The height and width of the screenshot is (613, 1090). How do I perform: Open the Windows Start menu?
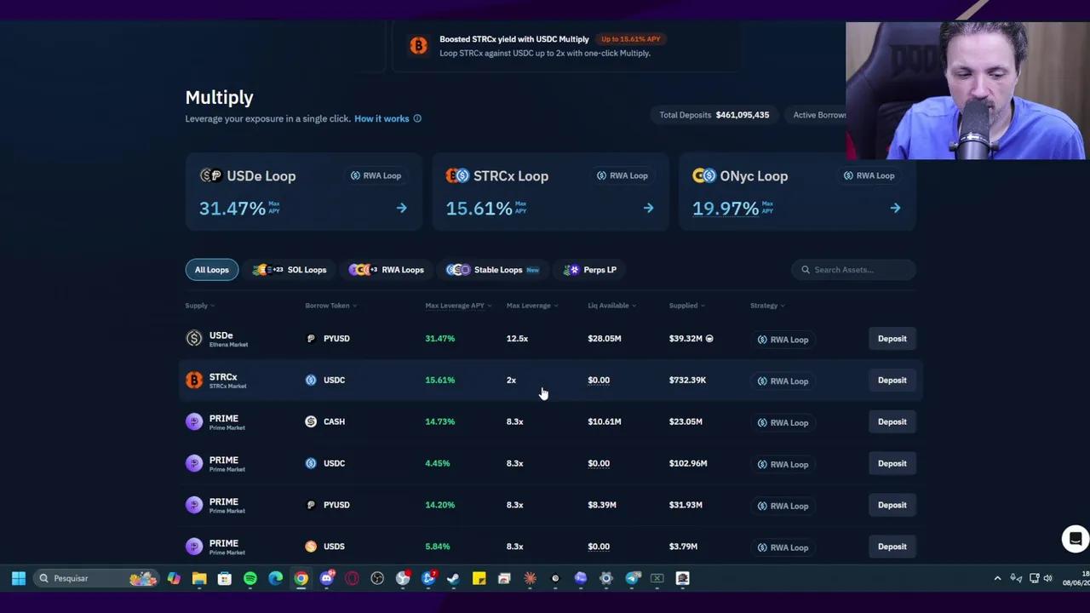pyautogui.click(x=19, y=579)
